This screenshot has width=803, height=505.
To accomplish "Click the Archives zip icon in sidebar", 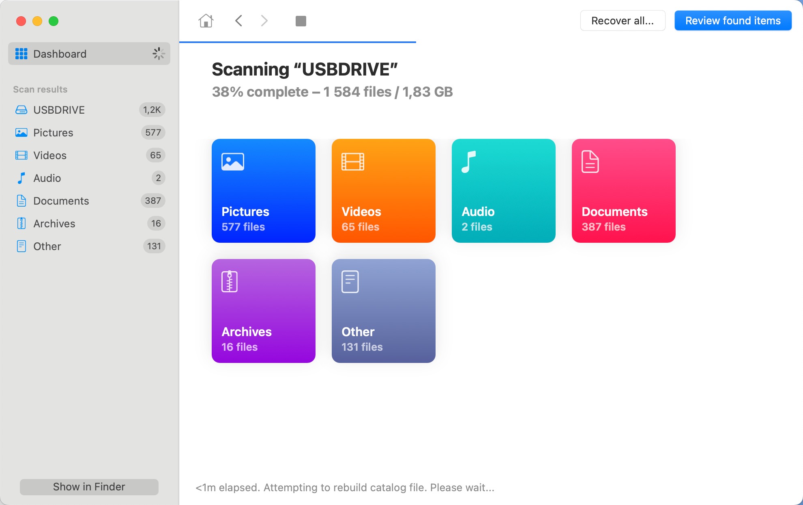I will point(21,224).
